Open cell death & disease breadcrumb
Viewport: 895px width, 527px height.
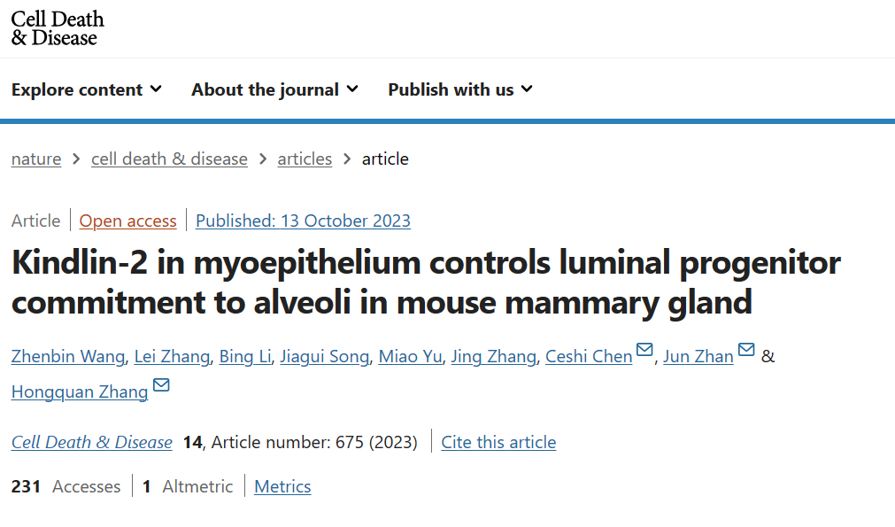(x=169, y=159)
